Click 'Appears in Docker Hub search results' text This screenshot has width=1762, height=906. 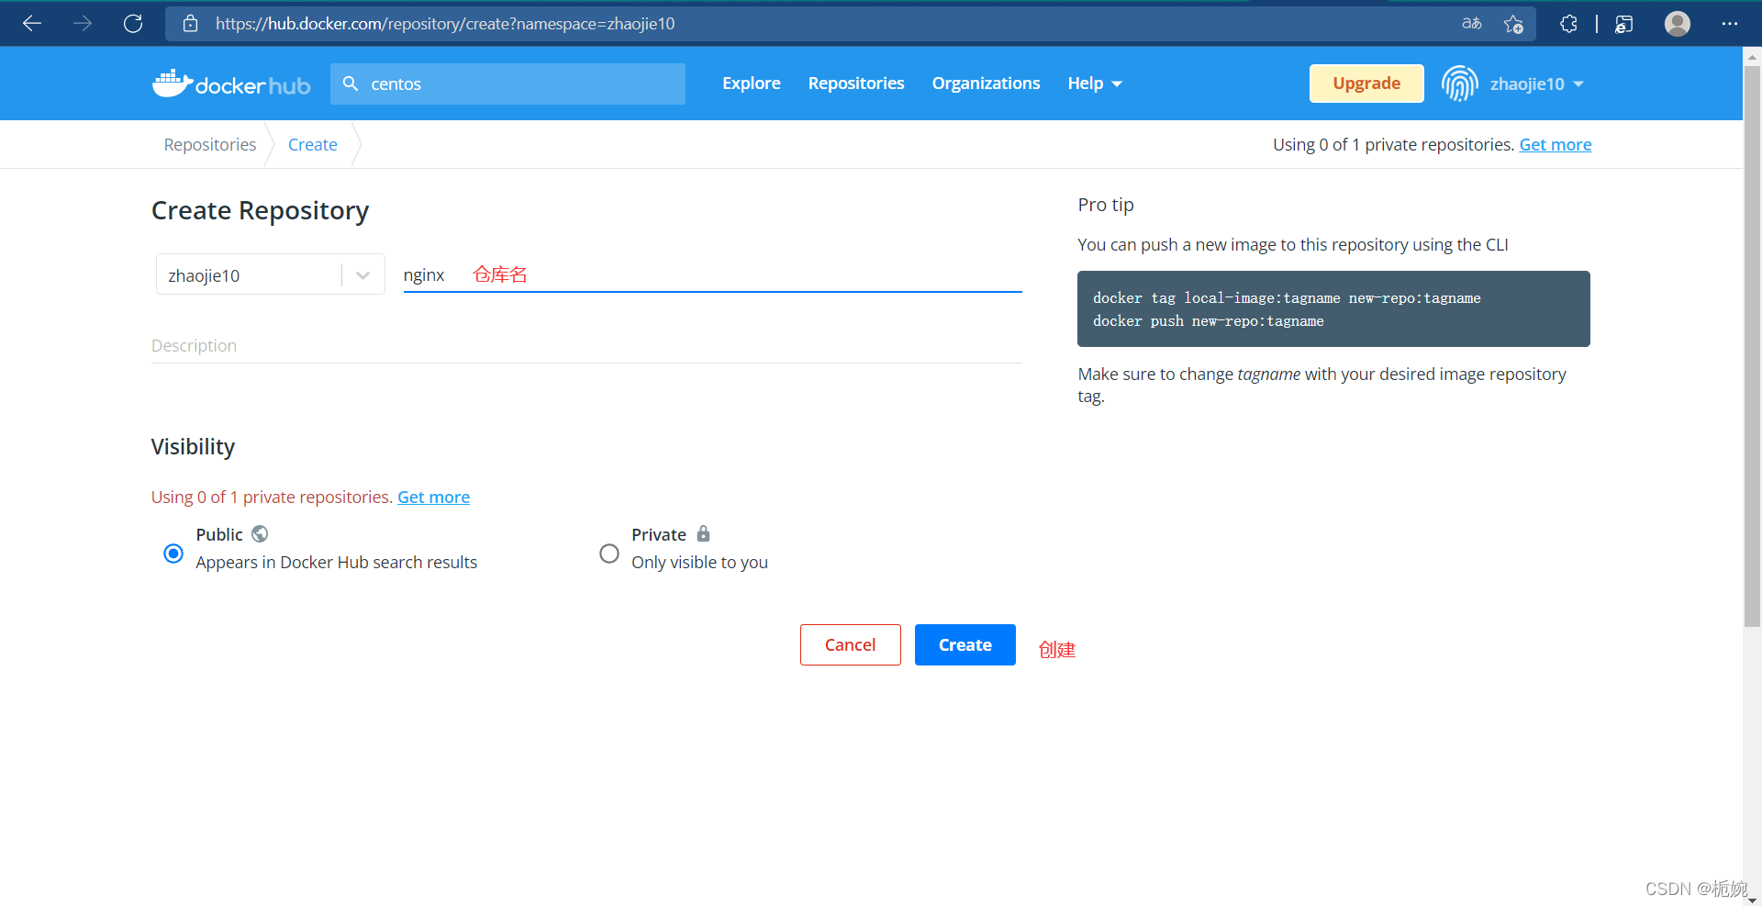[x=336, y=562]
